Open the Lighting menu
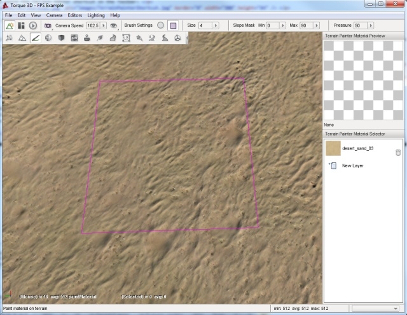Image resolution: width=407 pixels, height=315 pixels. pyautogui.click(x=96, y=15)
